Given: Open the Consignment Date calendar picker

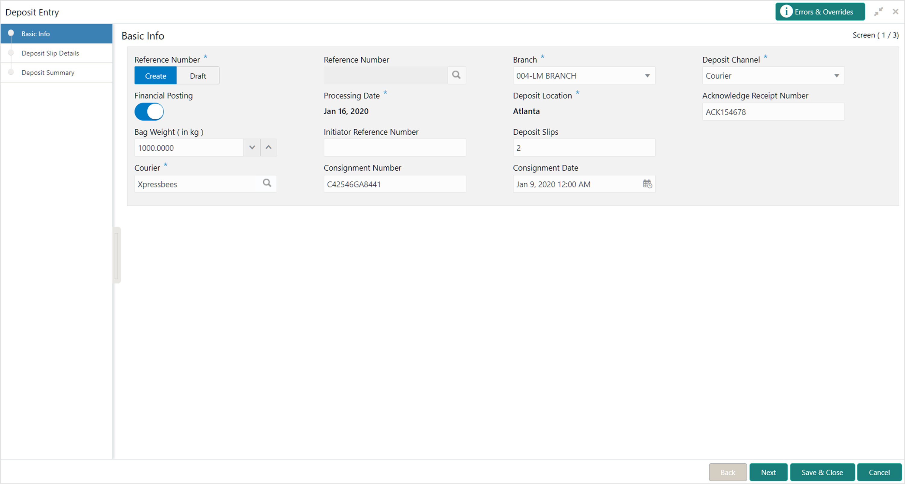Looking at the screenshot, I should click(647, 184).
